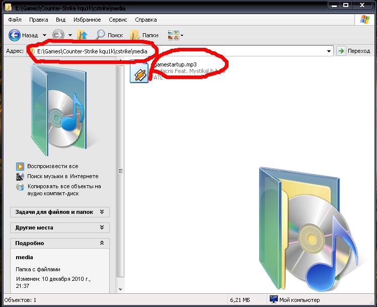377x307 pixels.
Task: Expand the address bar dropdown arrow
Action: click(x=329, y=51)
